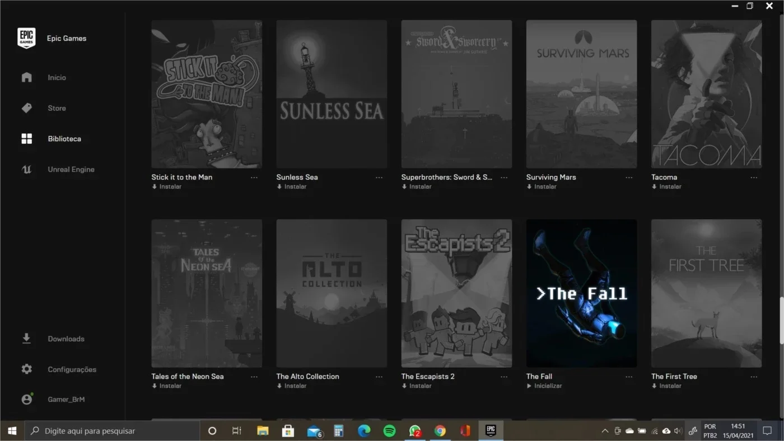Click Instalar under Tales of the Neon Sea
784x441 pixels.
(166, 386)
